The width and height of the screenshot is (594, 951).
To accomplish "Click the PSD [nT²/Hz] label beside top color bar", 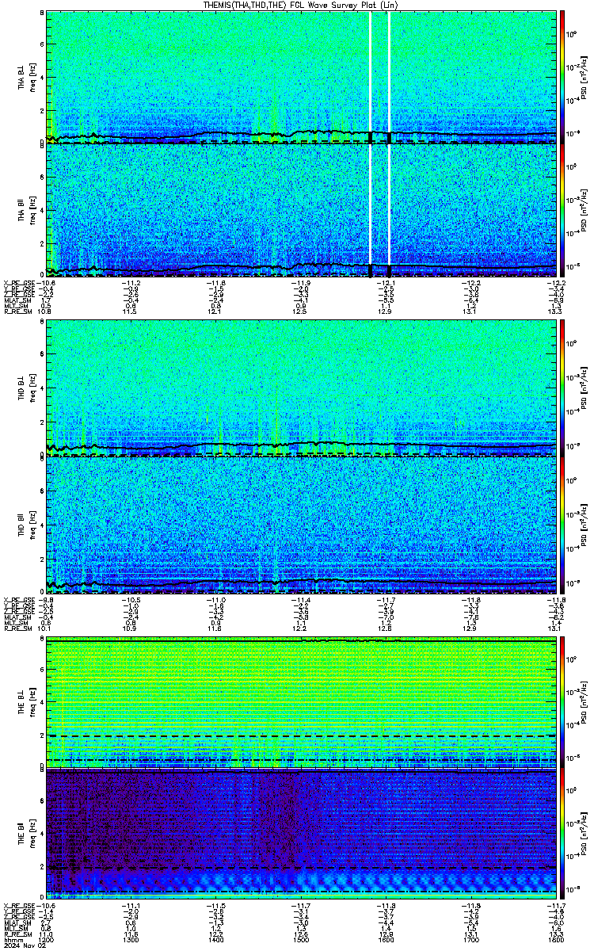I will pyautogui.click(x=584, y=77).
